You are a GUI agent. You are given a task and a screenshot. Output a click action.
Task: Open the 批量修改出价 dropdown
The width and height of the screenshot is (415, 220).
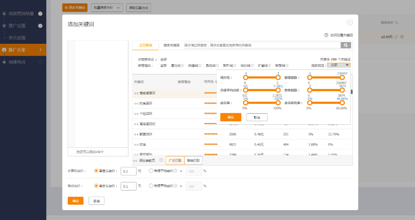pos(107,8)
